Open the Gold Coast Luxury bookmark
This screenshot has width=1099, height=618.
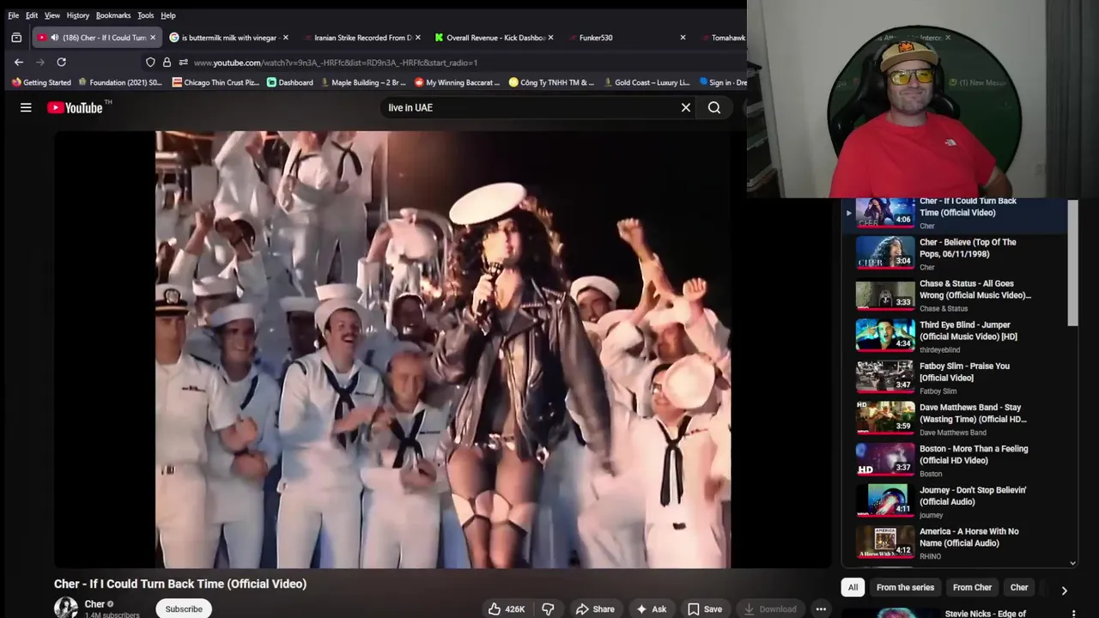click(647, 82)
